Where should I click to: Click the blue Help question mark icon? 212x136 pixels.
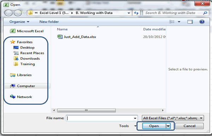(202, 22)
